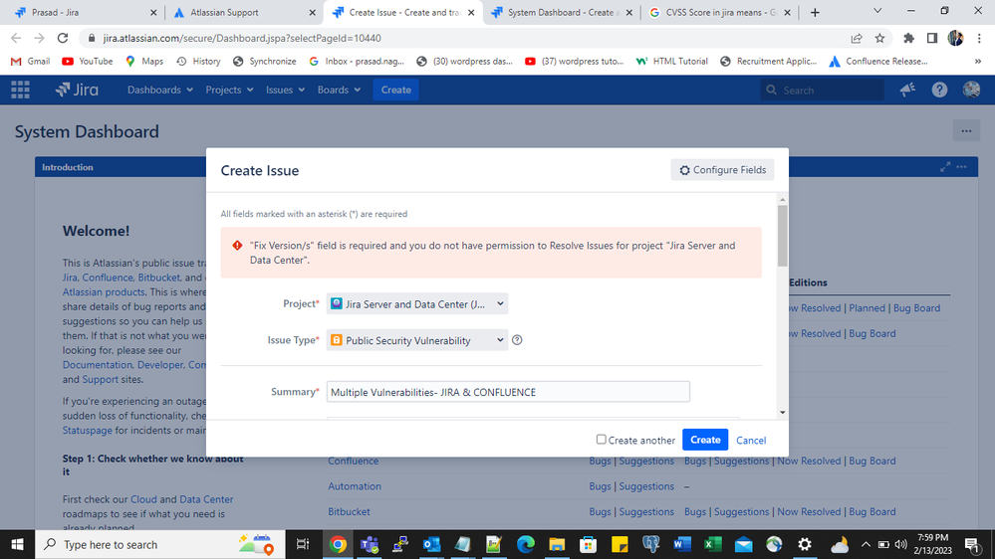Tick the Create another checkbox
Viewport: 995px width, 559px height.
(601, 440)
